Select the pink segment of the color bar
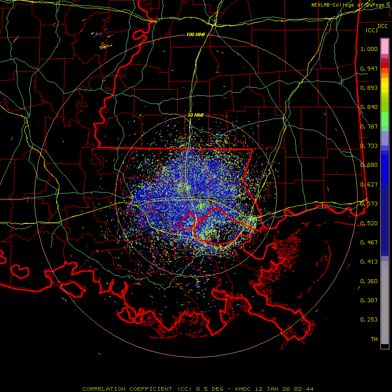 point(385,47)
